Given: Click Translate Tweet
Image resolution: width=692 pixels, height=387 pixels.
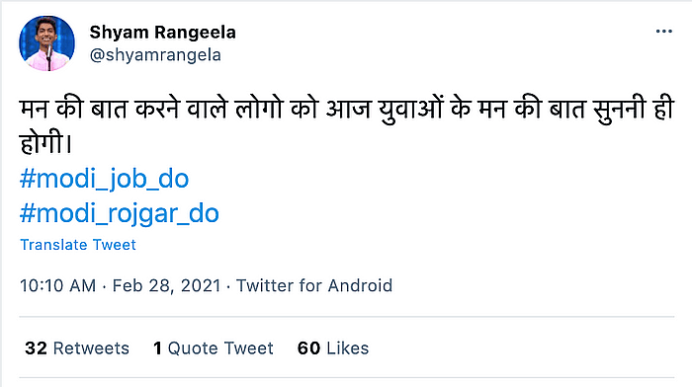Looking at the screenshot, I should tap(78, 245).
